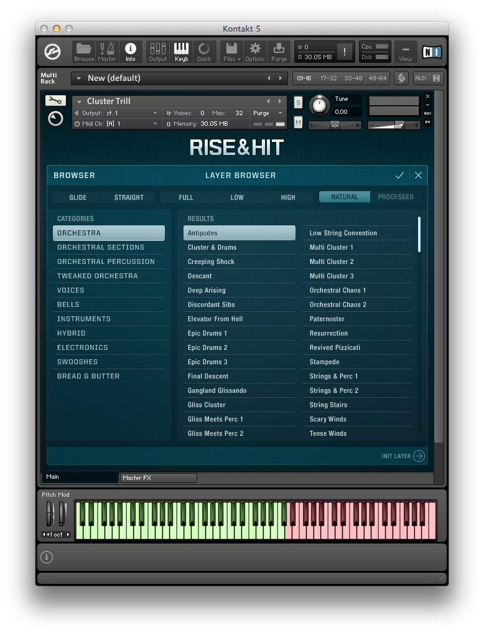Switch to rack page 33-48

pos(353,78)
